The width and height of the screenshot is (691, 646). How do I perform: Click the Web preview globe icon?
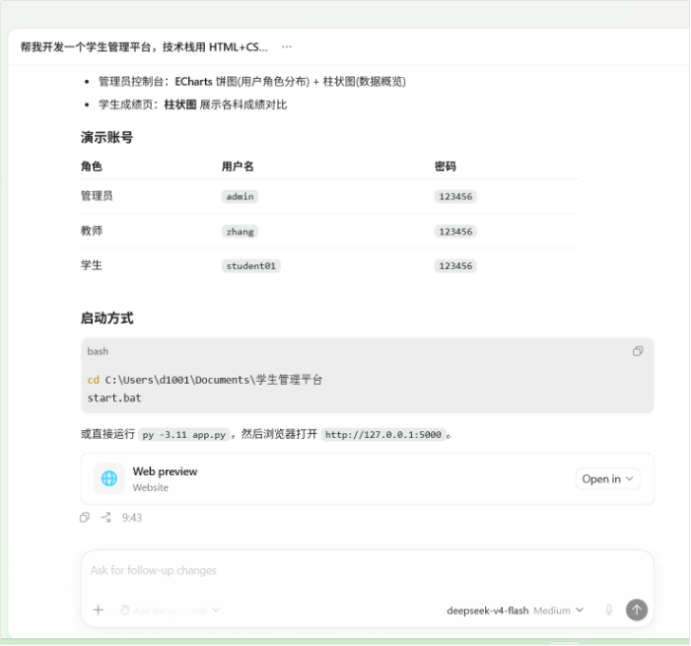coord(109,478)
